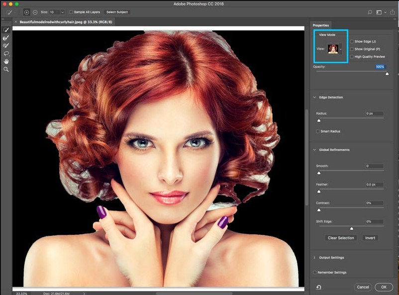Click the Clear Selection button

tap(341, 238)
